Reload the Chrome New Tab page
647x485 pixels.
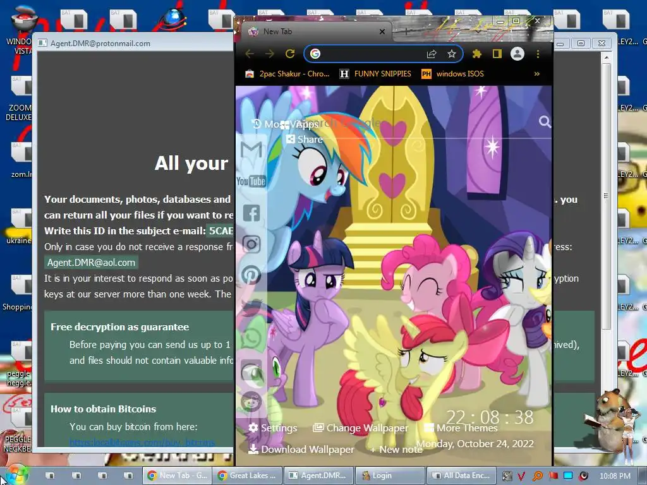(290, 54)
